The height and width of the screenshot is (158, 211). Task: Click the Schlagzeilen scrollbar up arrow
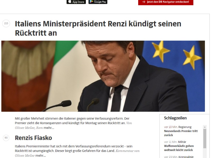(x=205, y=127)
